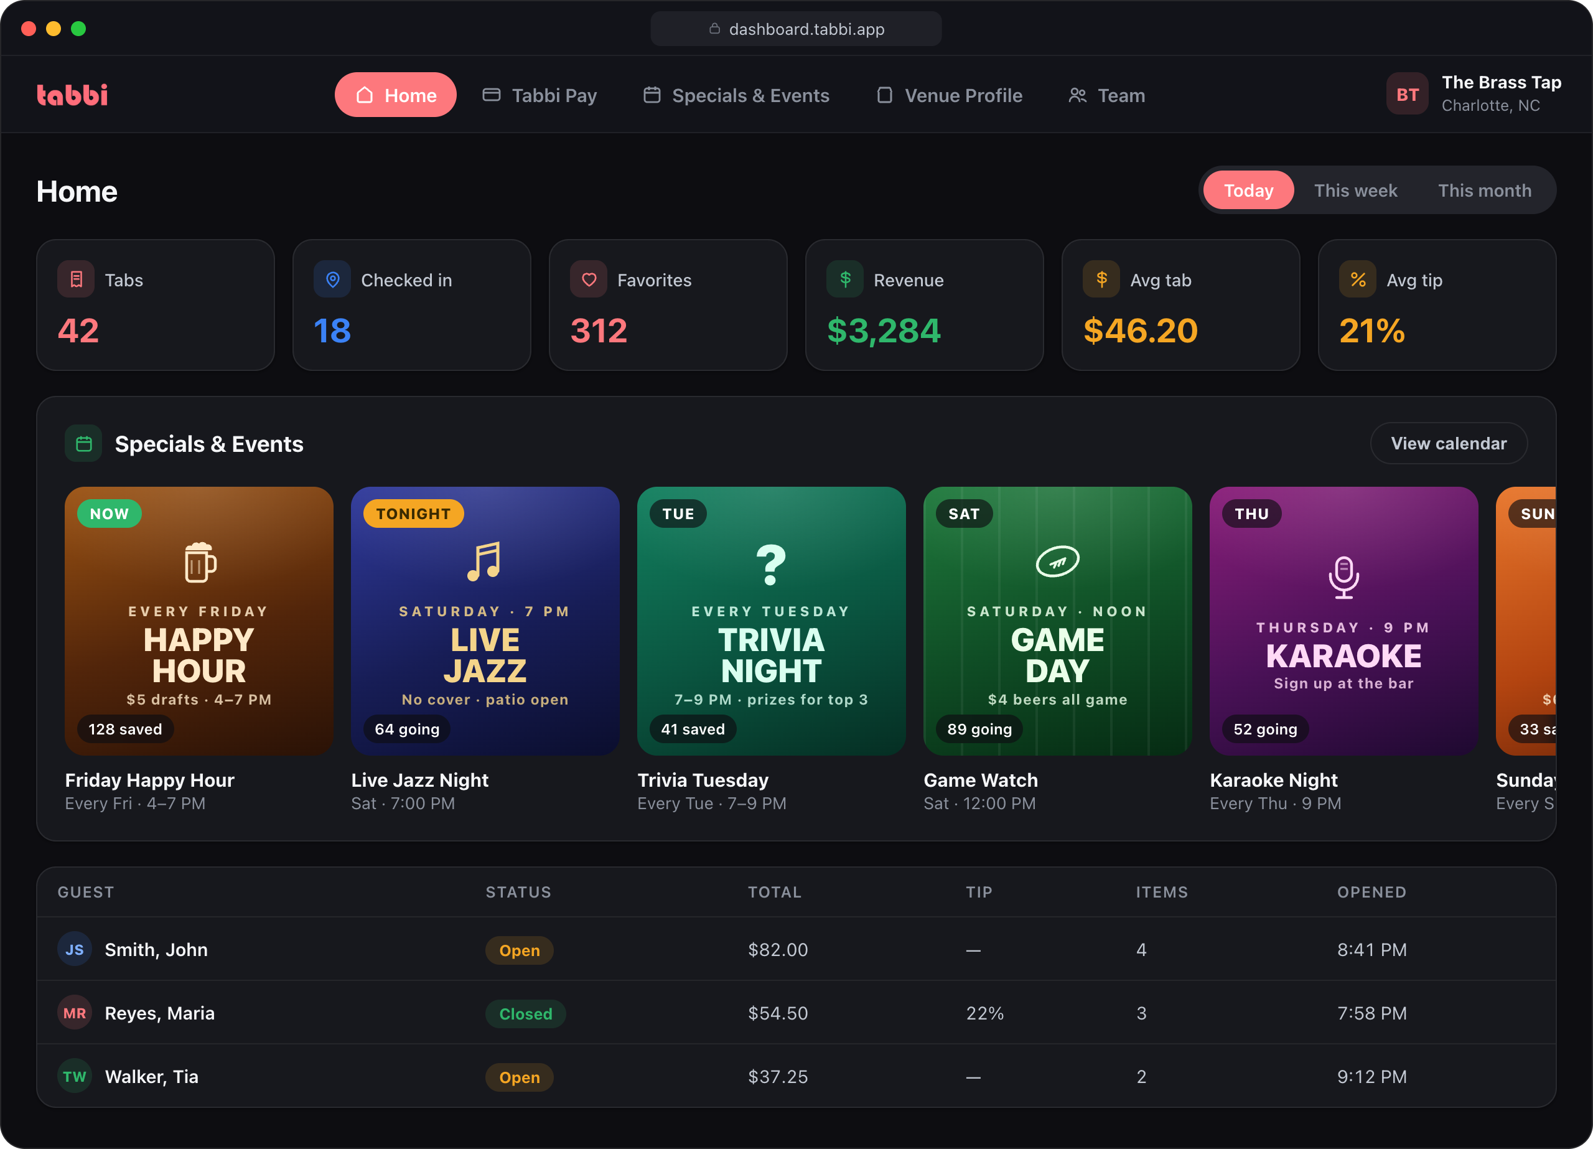The image size is (1593, 1149).
Task: Click the karaoke microphone icon
Action: click(1343, 577)
